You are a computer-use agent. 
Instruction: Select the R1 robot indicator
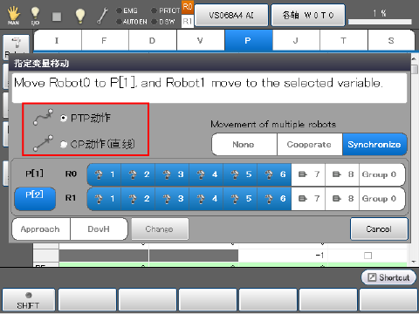pyautogui.click(x=188, y=21)
